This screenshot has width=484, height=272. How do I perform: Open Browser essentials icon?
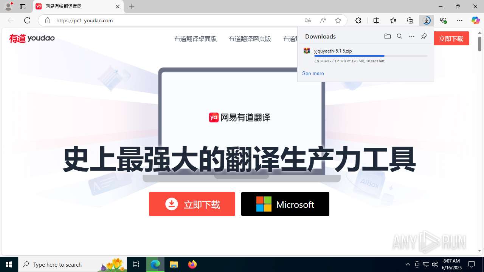[x=443, y=20]
